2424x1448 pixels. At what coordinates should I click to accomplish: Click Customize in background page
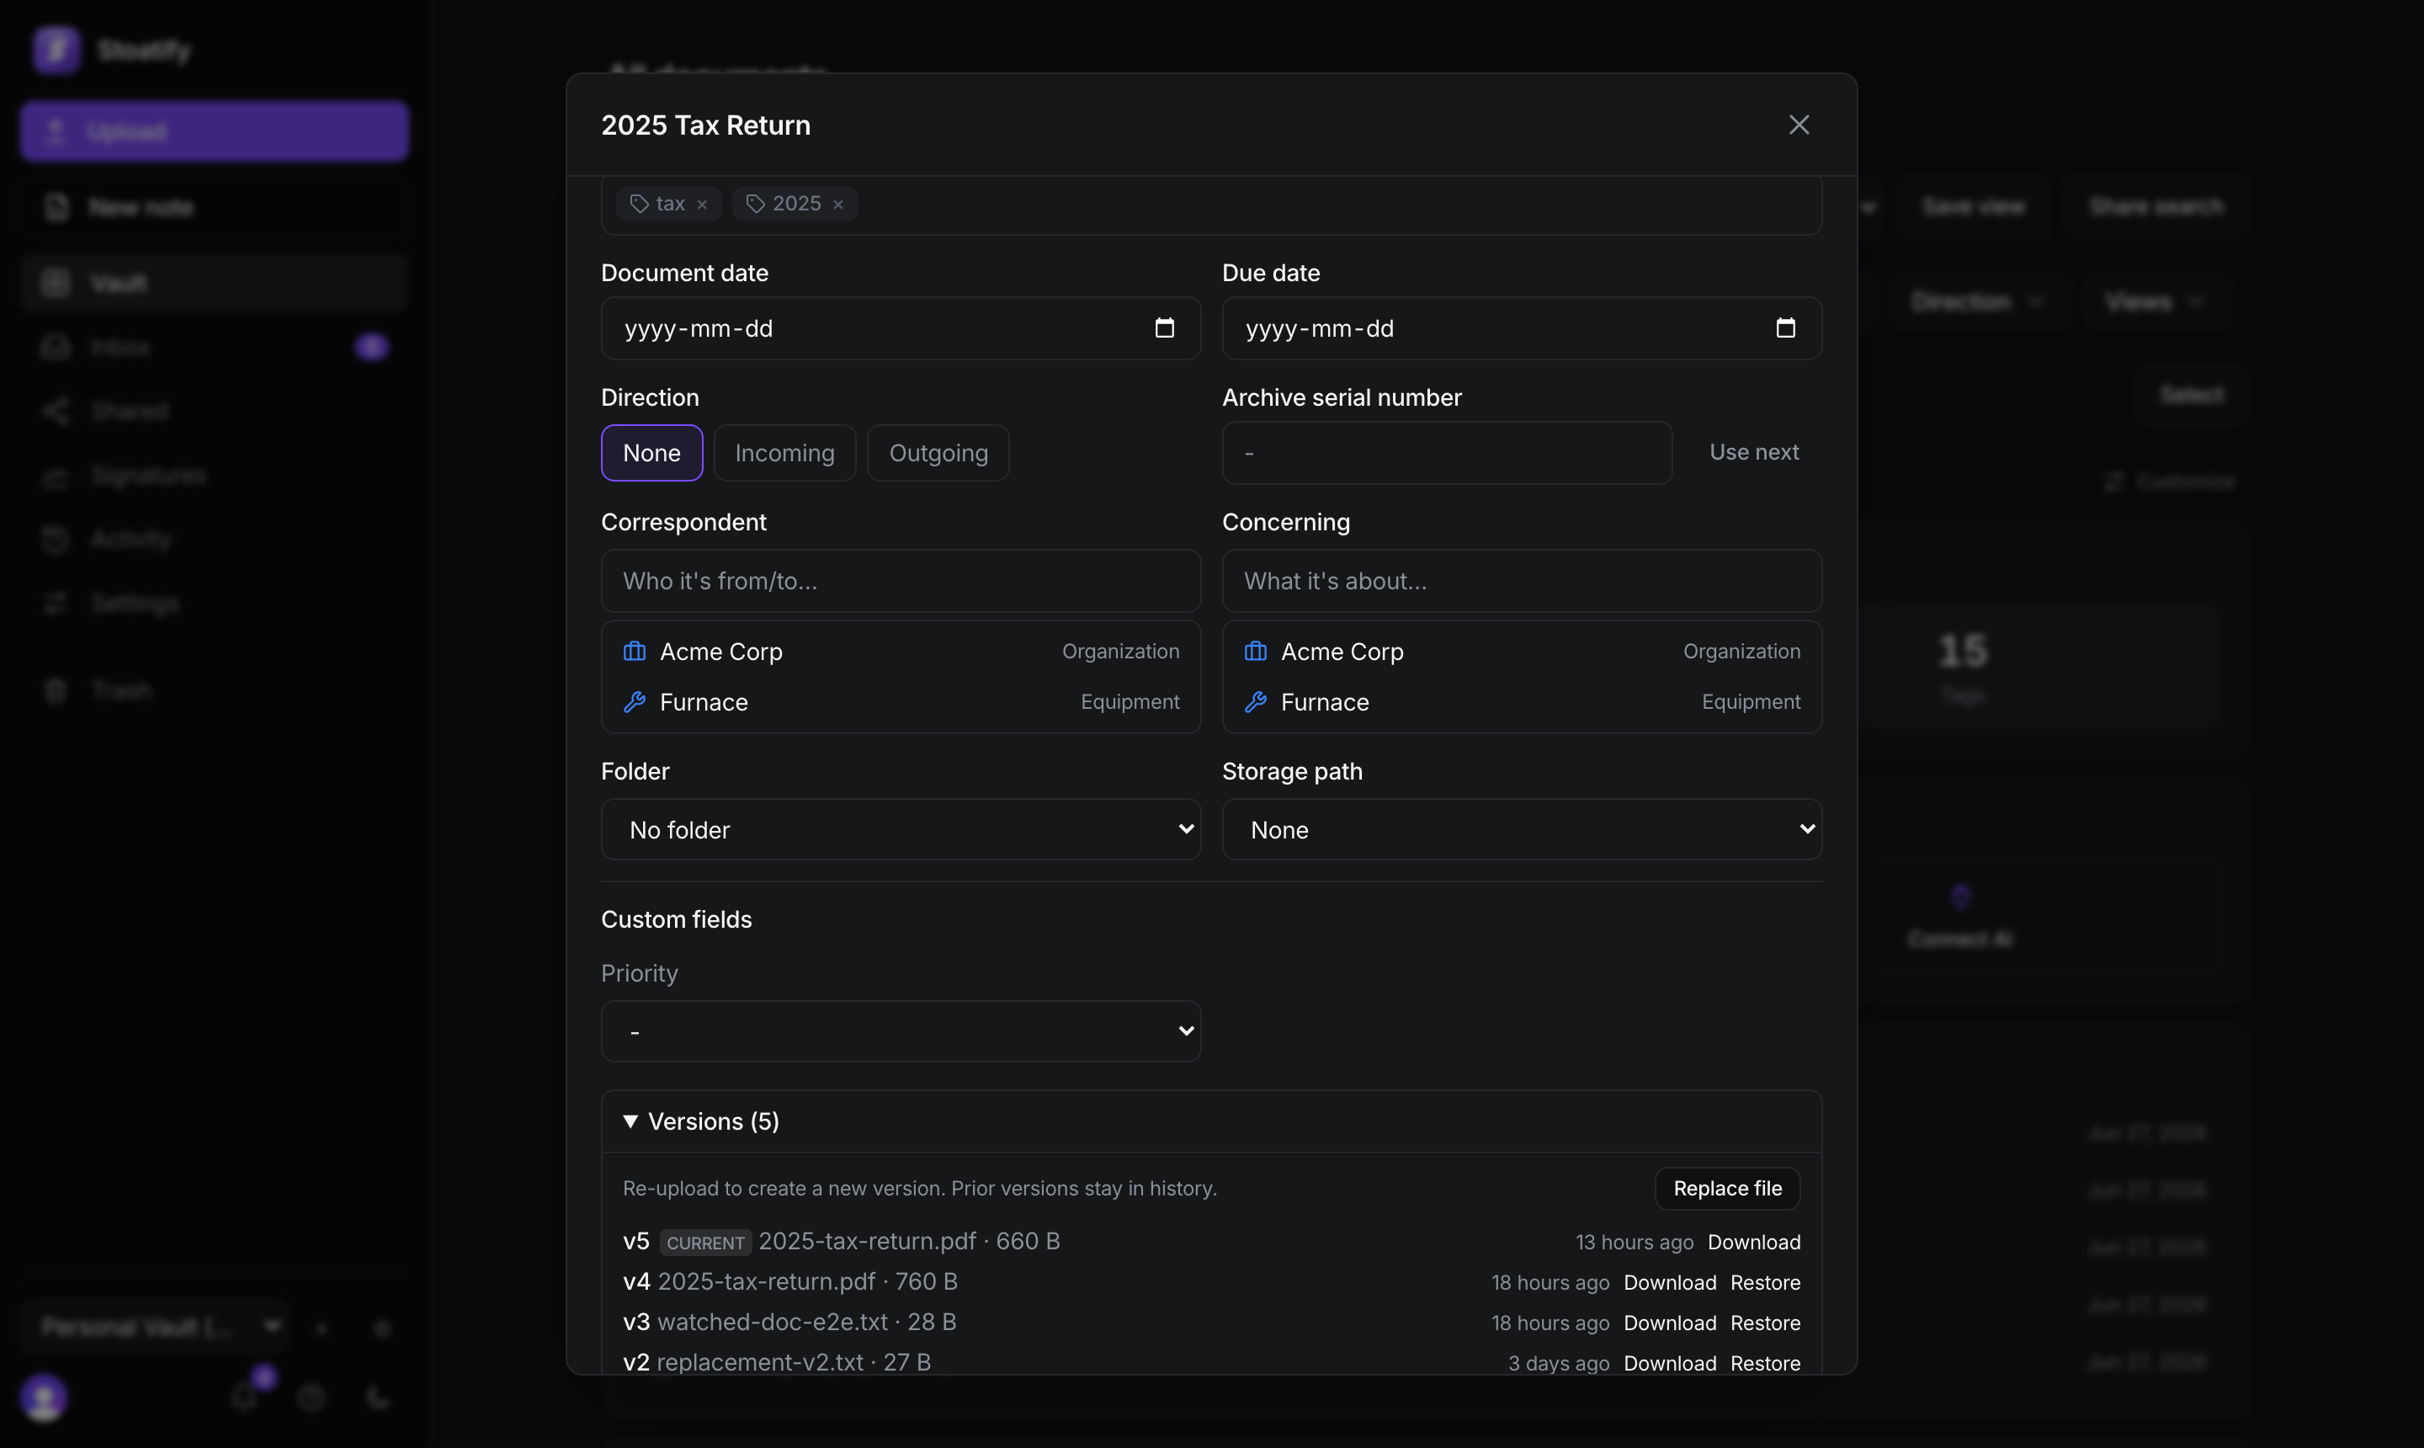[2170, 481]
